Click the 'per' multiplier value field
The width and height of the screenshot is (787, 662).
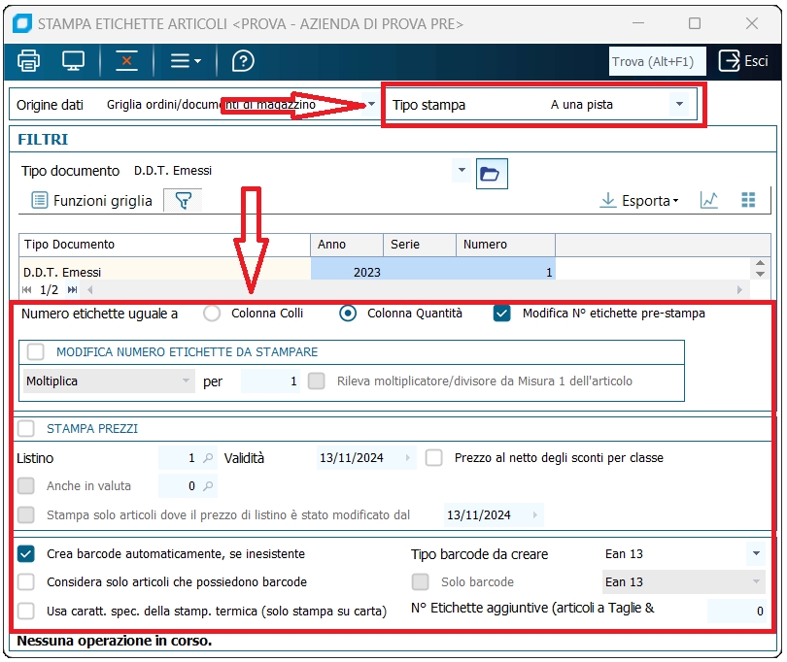pos(270,381)
